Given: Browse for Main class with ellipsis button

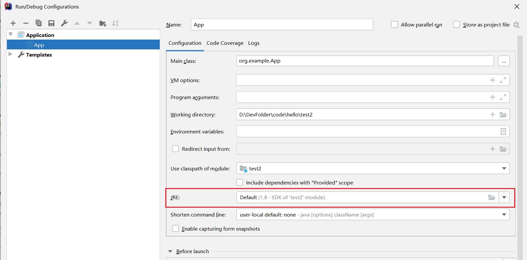Looking at the screenshot, I should (x=504, y=61).
